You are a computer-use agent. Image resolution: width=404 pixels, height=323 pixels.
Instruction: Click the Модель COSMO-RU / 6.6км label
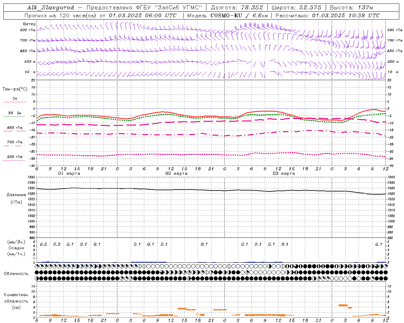coord(228,15)
